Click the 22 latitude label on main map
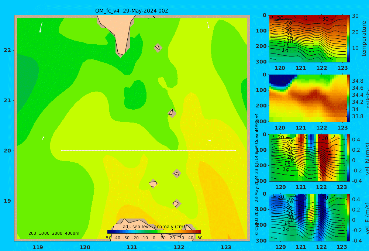The height and width of the screenshot is (251, 369). pos(7,50)
